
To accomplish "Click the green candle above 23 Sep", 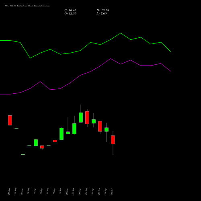I will [x=81, y=117].
